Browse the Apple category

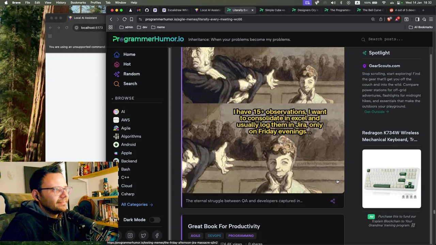point(123,153)
